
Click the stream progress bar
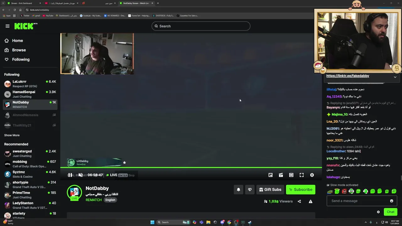click(x=191, y=168)
